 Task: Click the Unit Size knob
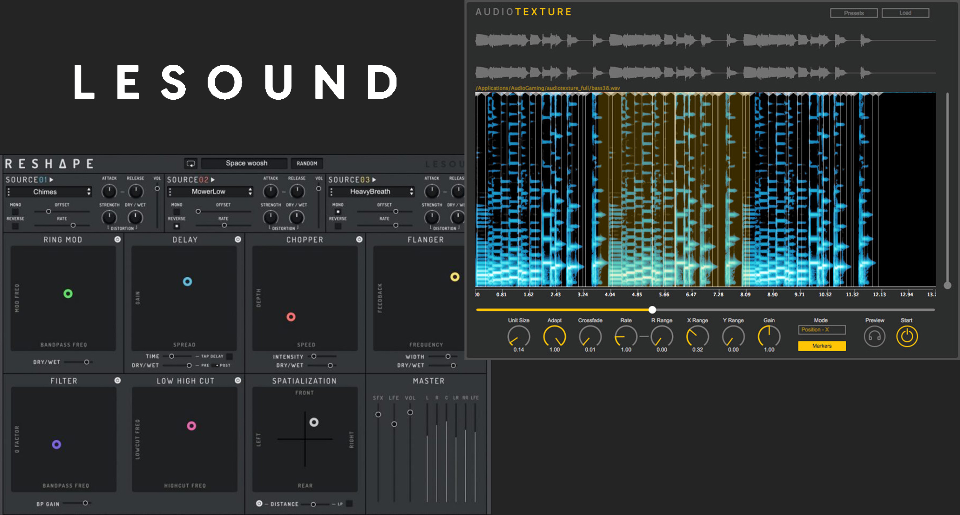[518, 336]
